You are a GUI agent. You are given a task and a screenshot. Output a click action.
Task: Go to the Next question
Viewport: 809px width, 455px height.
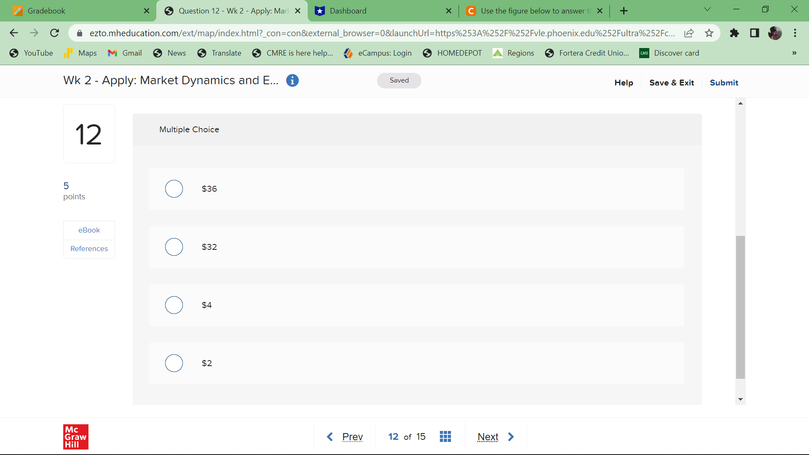coord(488,436)
